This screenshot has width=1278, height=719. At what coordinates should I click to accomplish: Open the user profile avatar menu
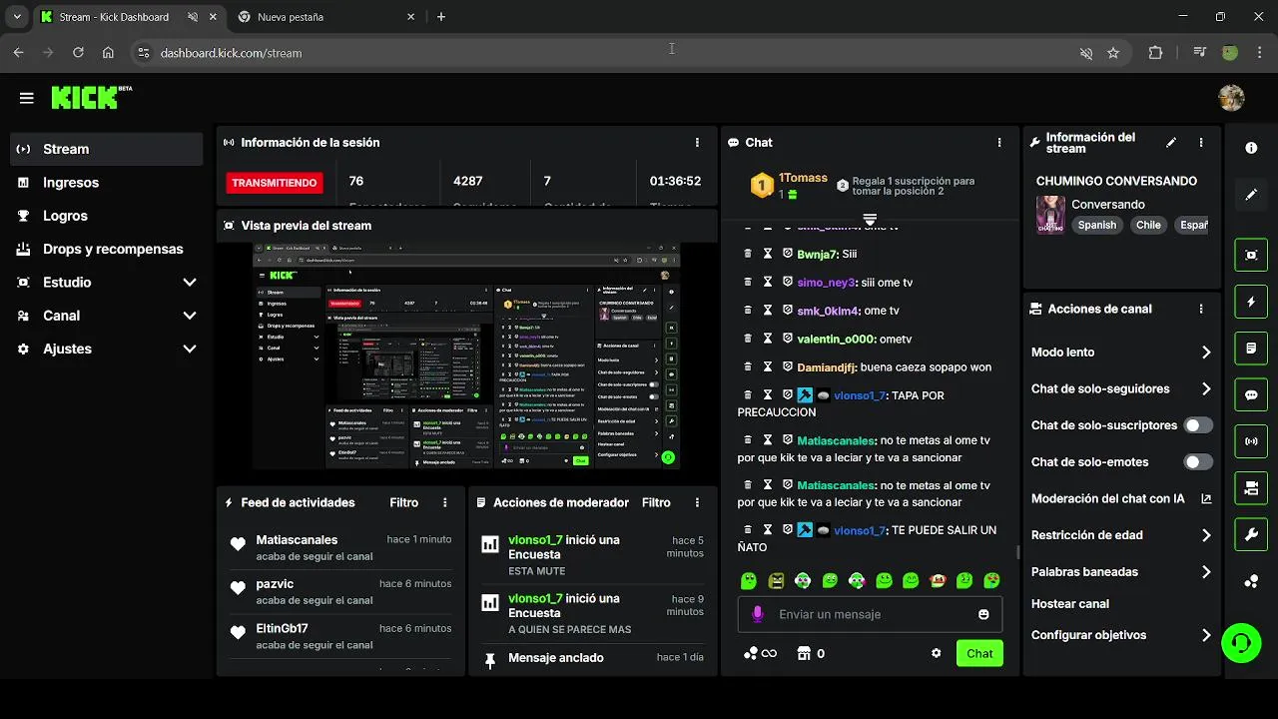pyautogui.click(x=1231, y=98)
